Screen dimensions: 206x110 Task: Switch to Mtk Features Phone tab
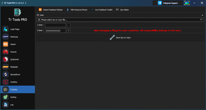tap(77, 10)
